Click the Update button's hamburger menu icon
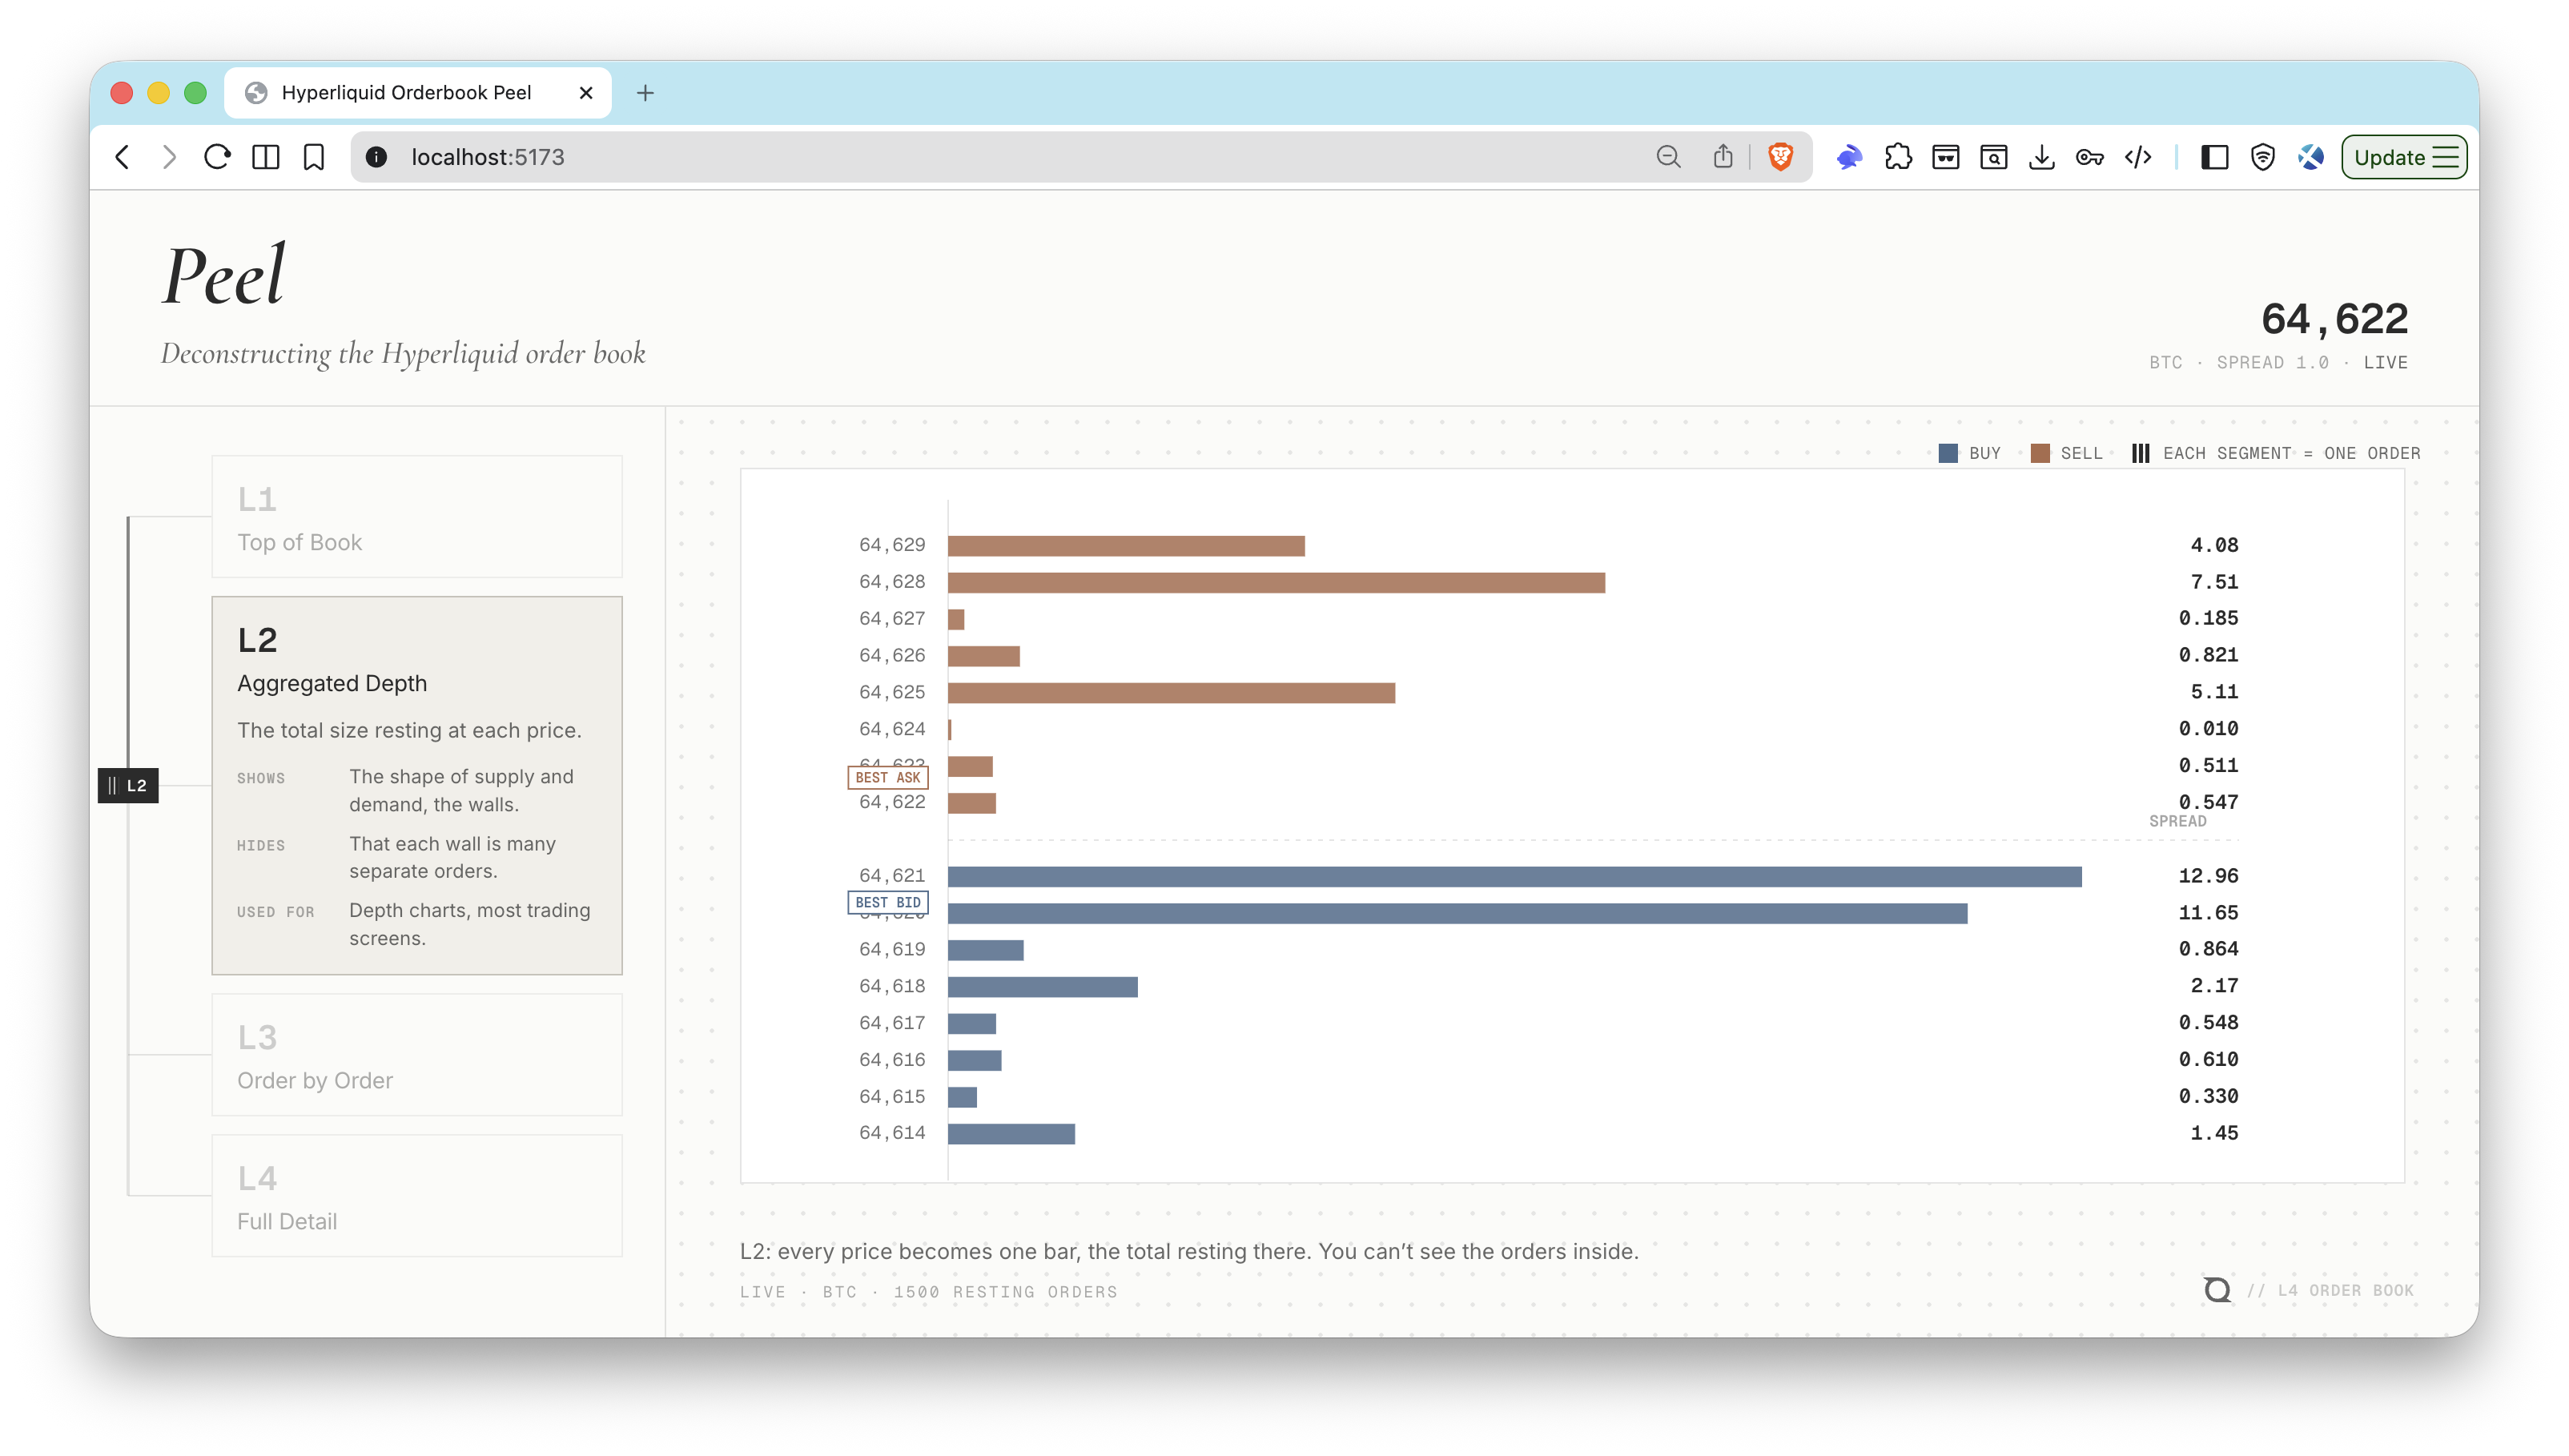This screenshot has height=1456, width=2569. click(x=2445, y=157)
